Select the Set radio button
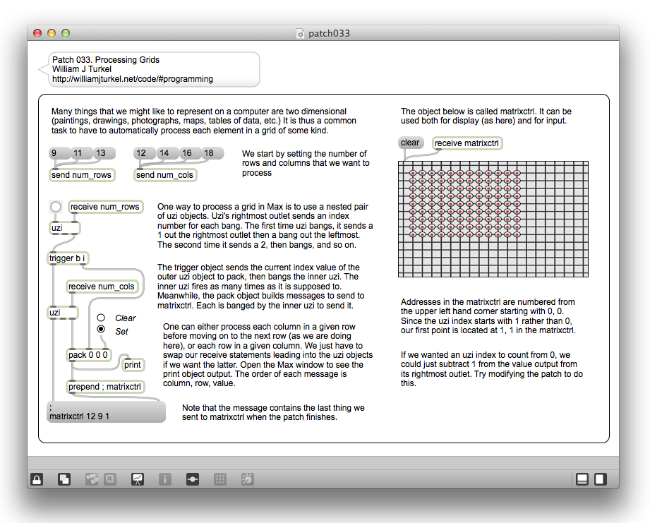The width and height of the screenshot is (650, 523). point(101,330)
